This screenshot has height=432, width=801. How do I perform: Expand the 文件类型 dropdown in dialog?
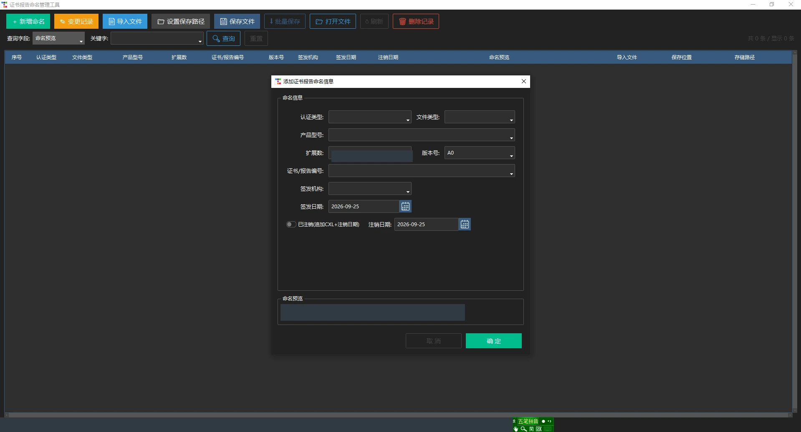point(480,117)
